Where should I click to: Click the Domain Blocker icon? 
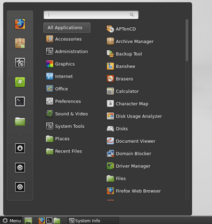(x=110, y=153)
